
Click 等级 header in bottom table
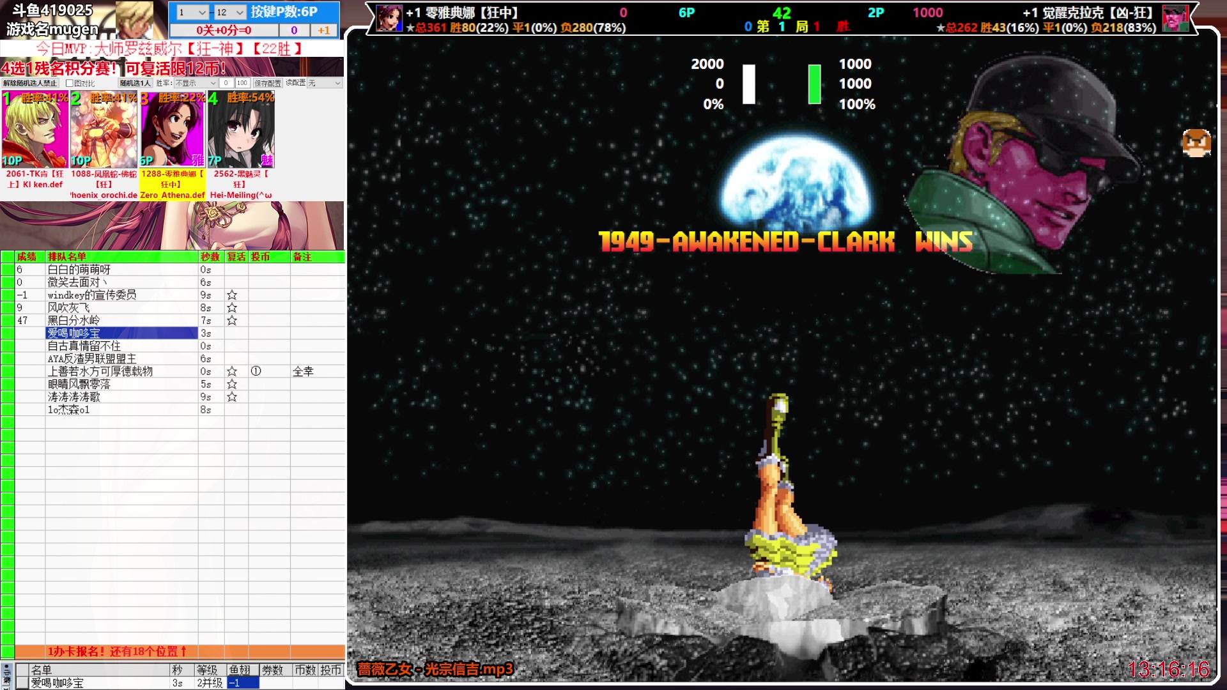tap(210, 670)
